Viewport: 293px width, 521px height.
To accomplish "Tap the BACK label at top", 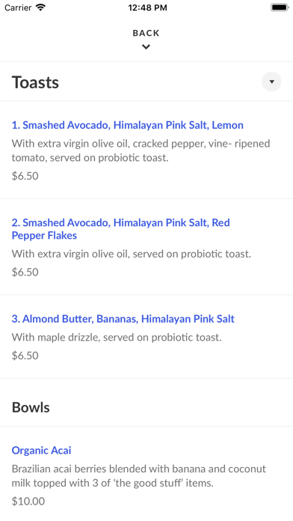I will click(146, 33).
